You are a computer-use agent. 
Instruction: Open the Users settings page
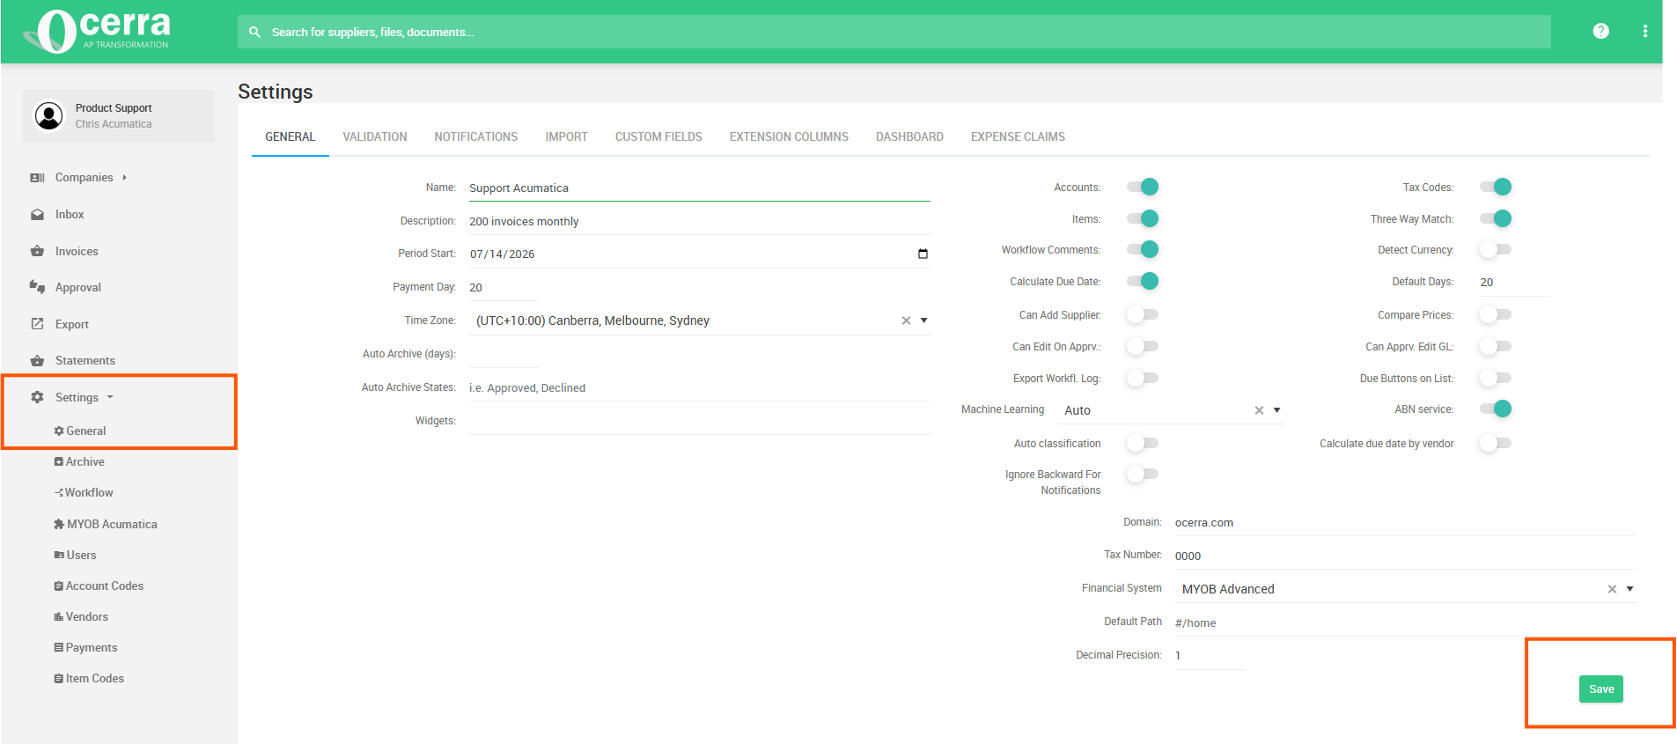coord(75,555)
